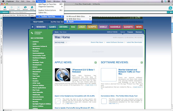Open the Antivirus Mac category

click(35, 42)
